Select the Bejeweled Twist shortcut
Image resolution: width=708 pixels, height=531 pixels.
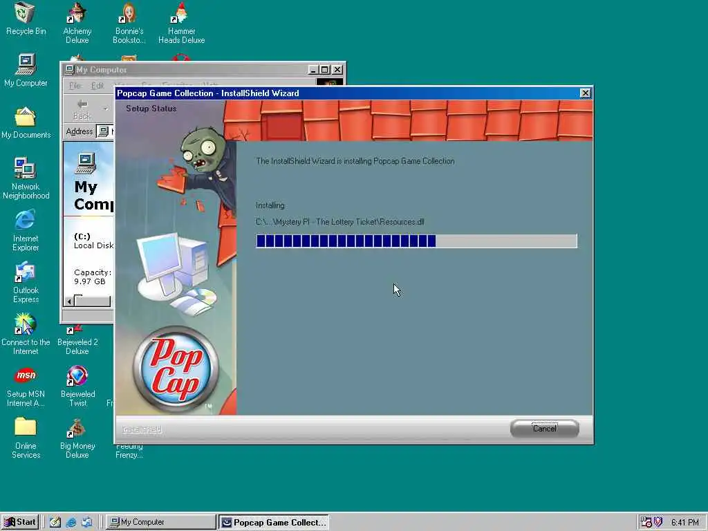click(x=77, y=386)
